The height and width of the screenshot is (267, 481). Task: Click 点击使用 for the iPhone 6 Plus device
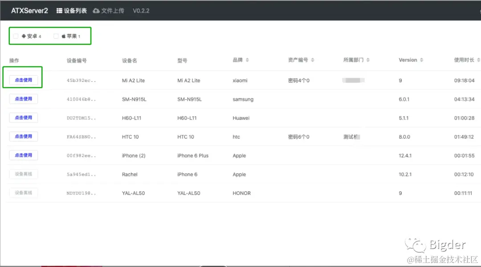click(x=23, y=155)
